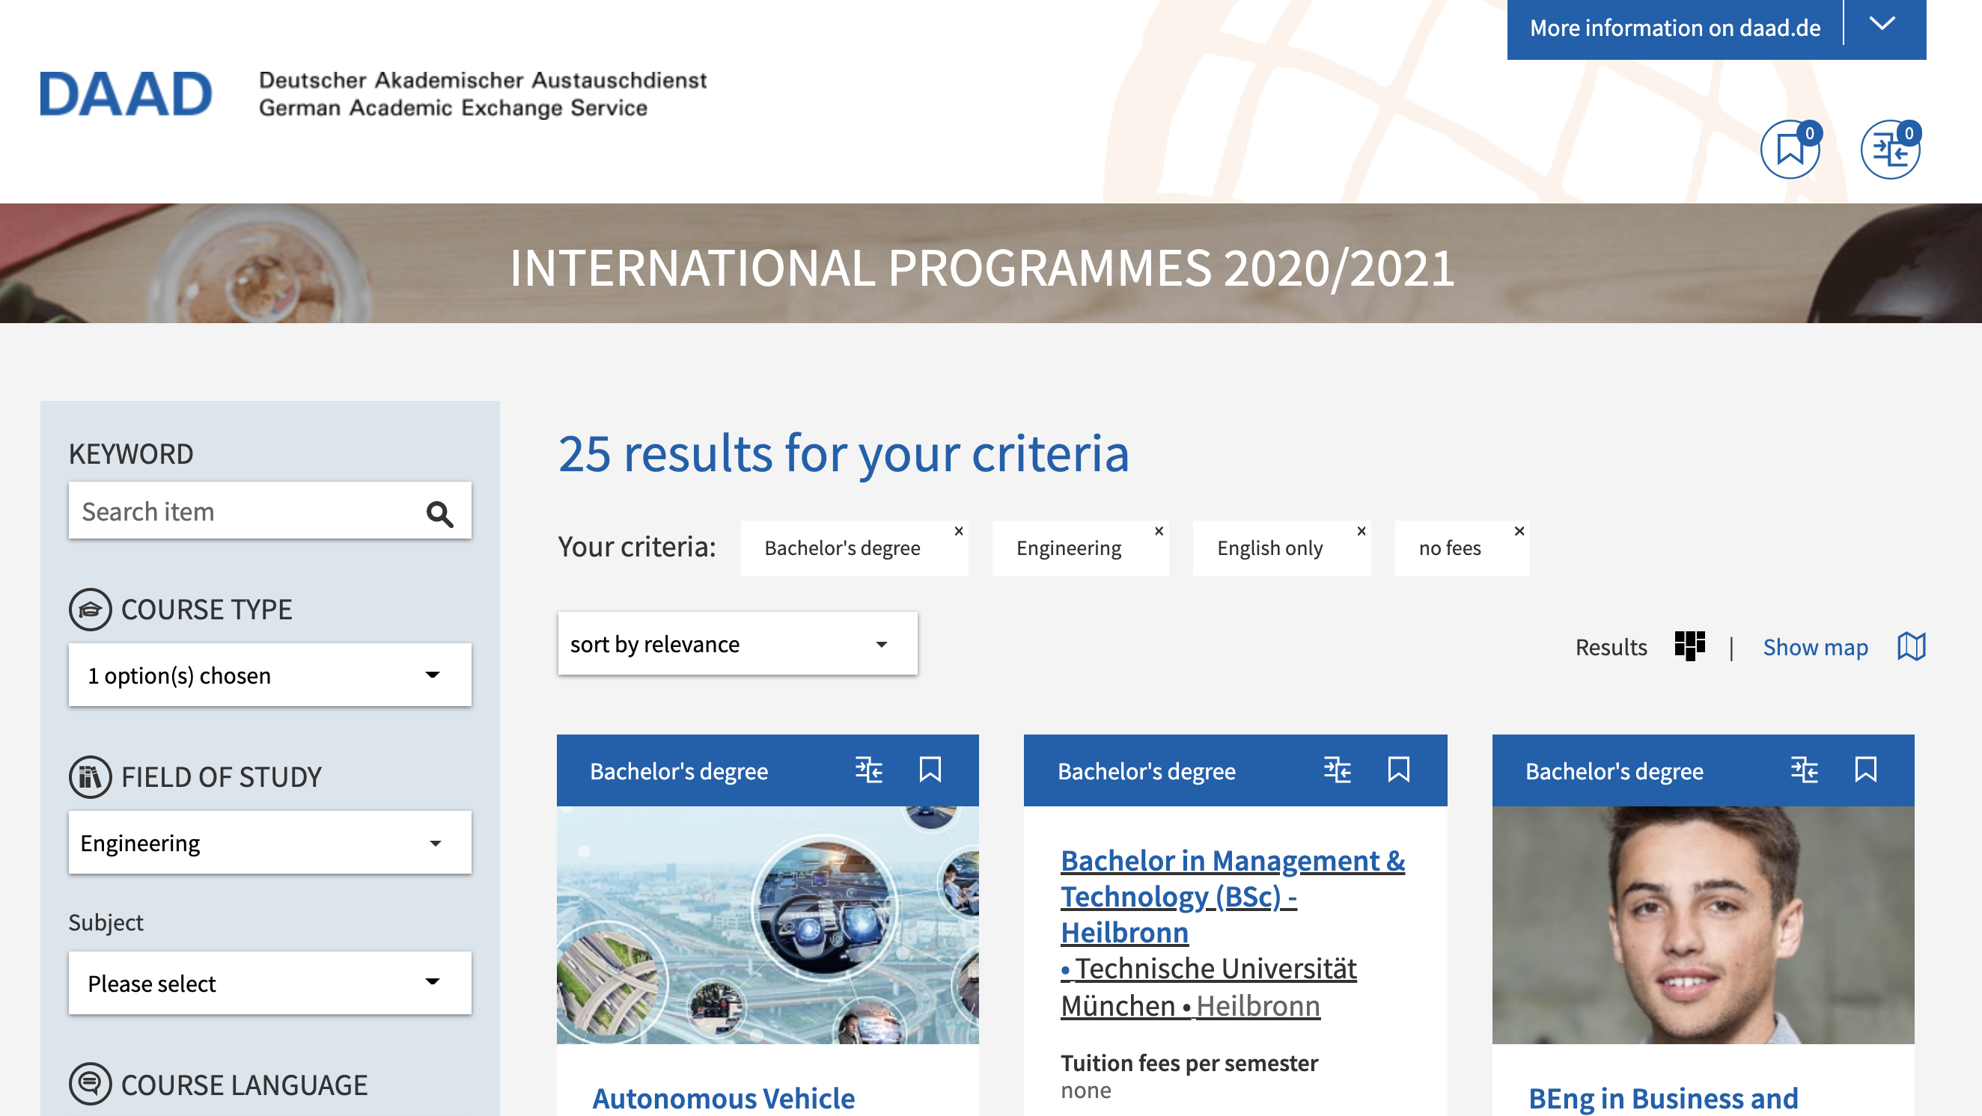Click the Technische Universität München Heilbronn link
Viewport: 1982px width, 1116px height.
[x=1208, y=987]
